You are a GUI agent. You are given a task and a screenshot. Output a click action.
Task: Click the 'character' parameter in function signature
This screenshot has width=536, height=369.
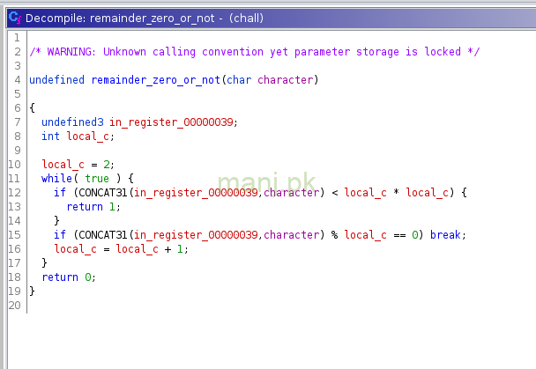pos(285,80)
